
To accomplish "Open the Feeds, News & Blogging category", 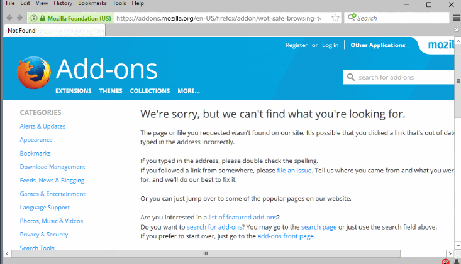I will pos(52,181).
